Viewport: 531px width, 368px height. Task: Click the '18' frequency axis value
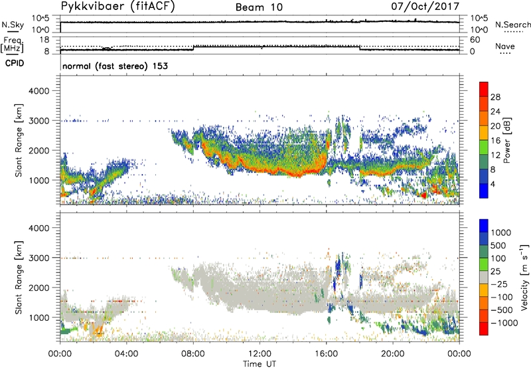(44, 40)
